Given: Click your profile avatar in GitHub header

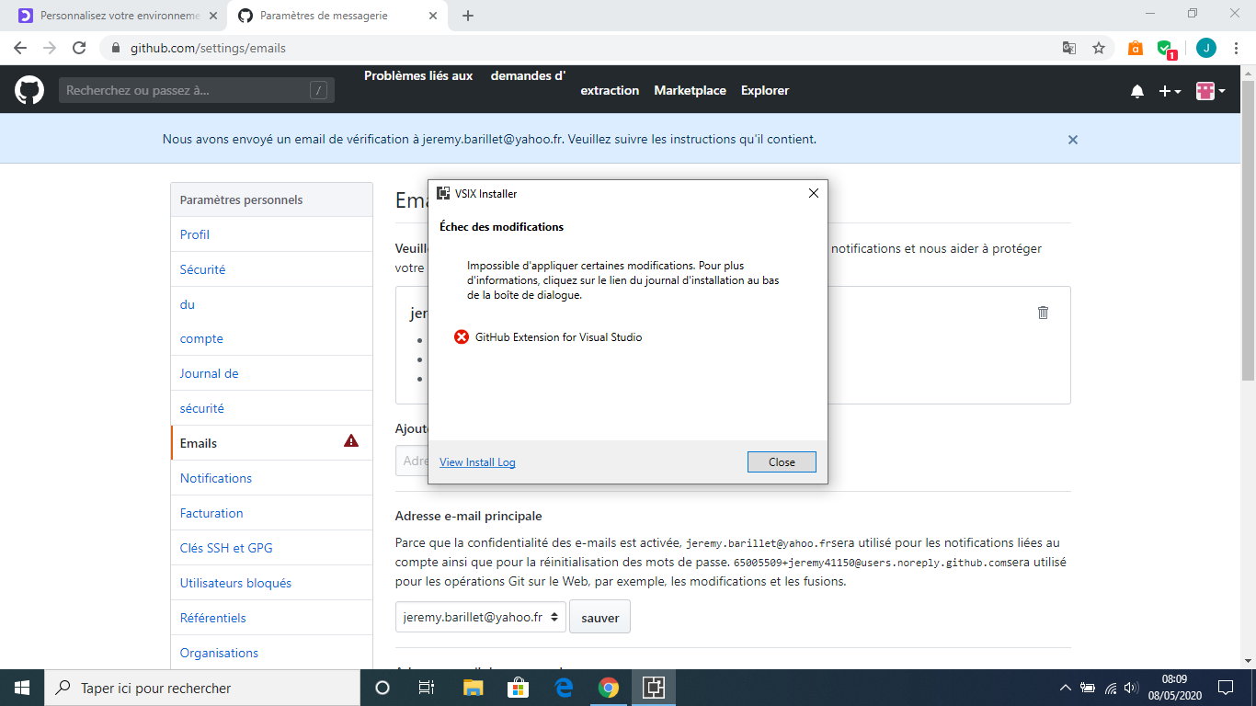Looking at the screenshot, I should click(x=1206, y=91).
